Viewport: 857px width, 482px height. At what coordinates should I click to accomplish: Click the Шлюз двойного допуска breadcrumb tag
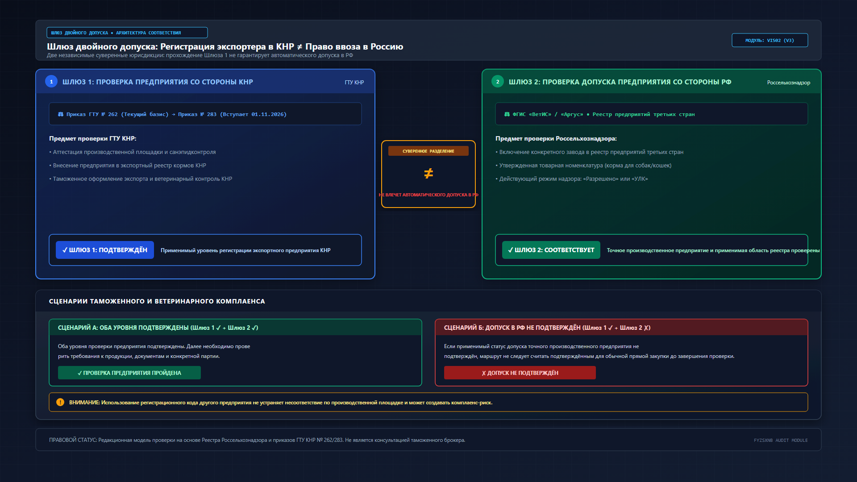[x=127, y=33]
